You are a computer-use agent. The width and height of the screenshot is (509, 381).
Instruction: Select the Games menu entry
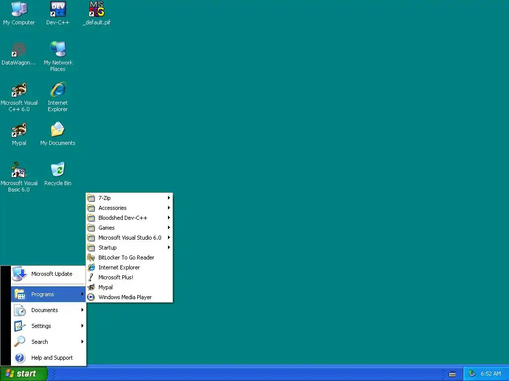(x=129, y=228)
